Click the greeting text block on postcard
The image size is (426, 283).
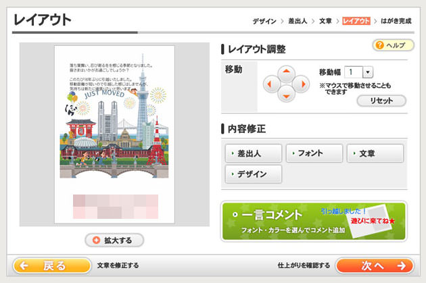click(x=111, y=77)
